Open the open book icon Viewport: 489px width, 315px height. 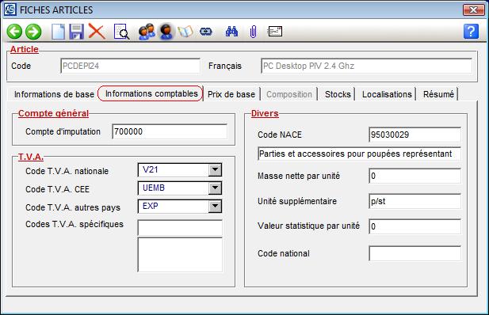(x=185, y=32)
